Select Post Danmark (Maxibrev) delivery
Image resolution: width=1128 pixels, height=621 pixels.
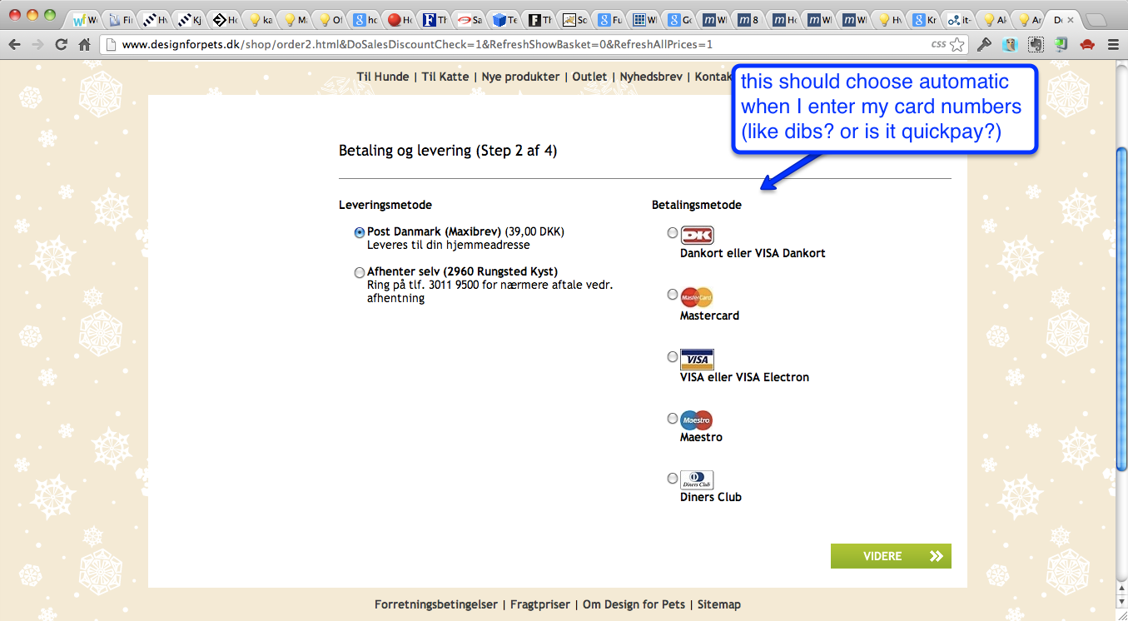tap(360, 232)
